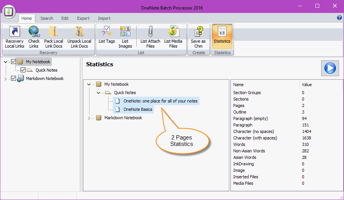
Task: Select the OneNote Basics page
Action: [x=138, y=109]
